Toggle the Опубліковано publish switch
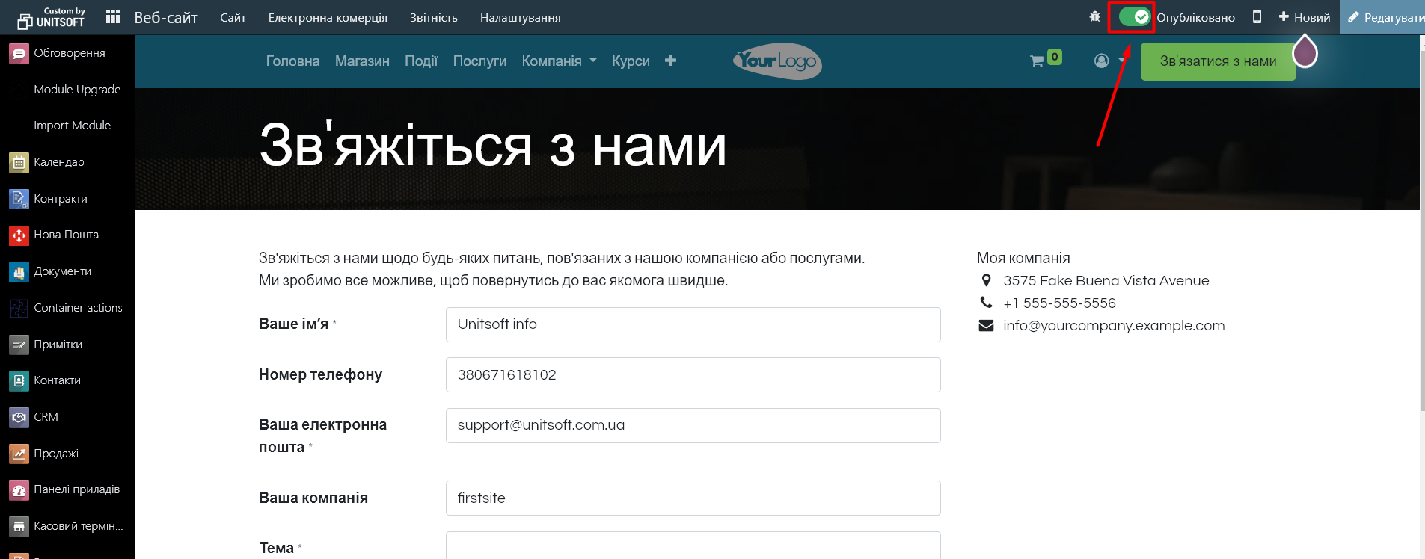Screen dimensions: 1425x559 coord(1134,17)
